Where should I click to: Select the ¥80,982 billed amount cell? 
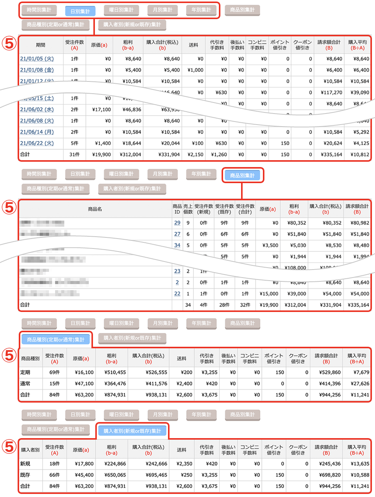tap(357, 223)
